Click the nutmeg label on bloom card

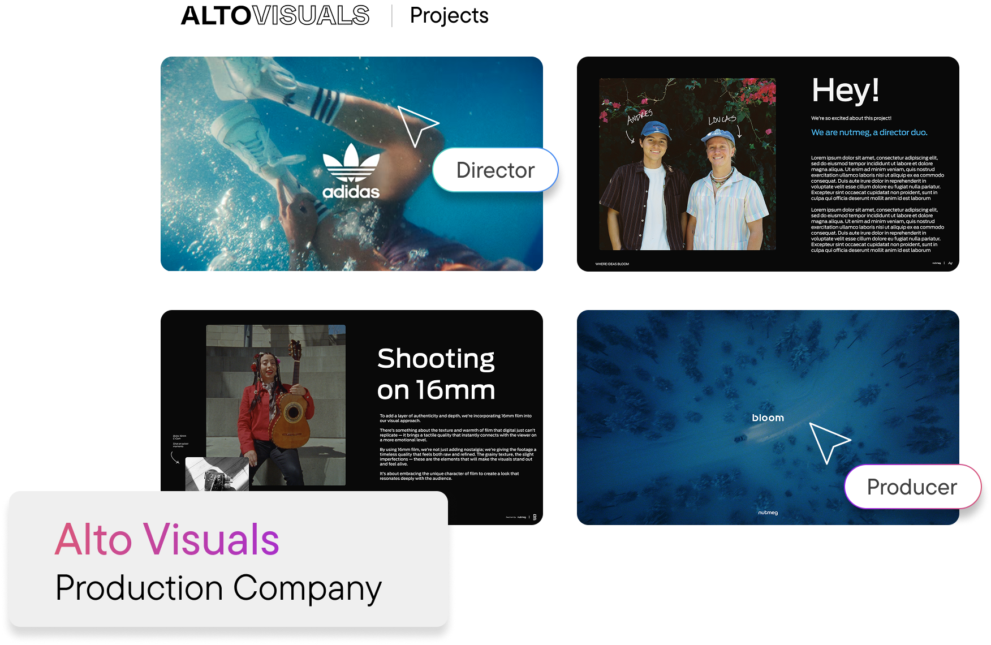tap(768, 513)
